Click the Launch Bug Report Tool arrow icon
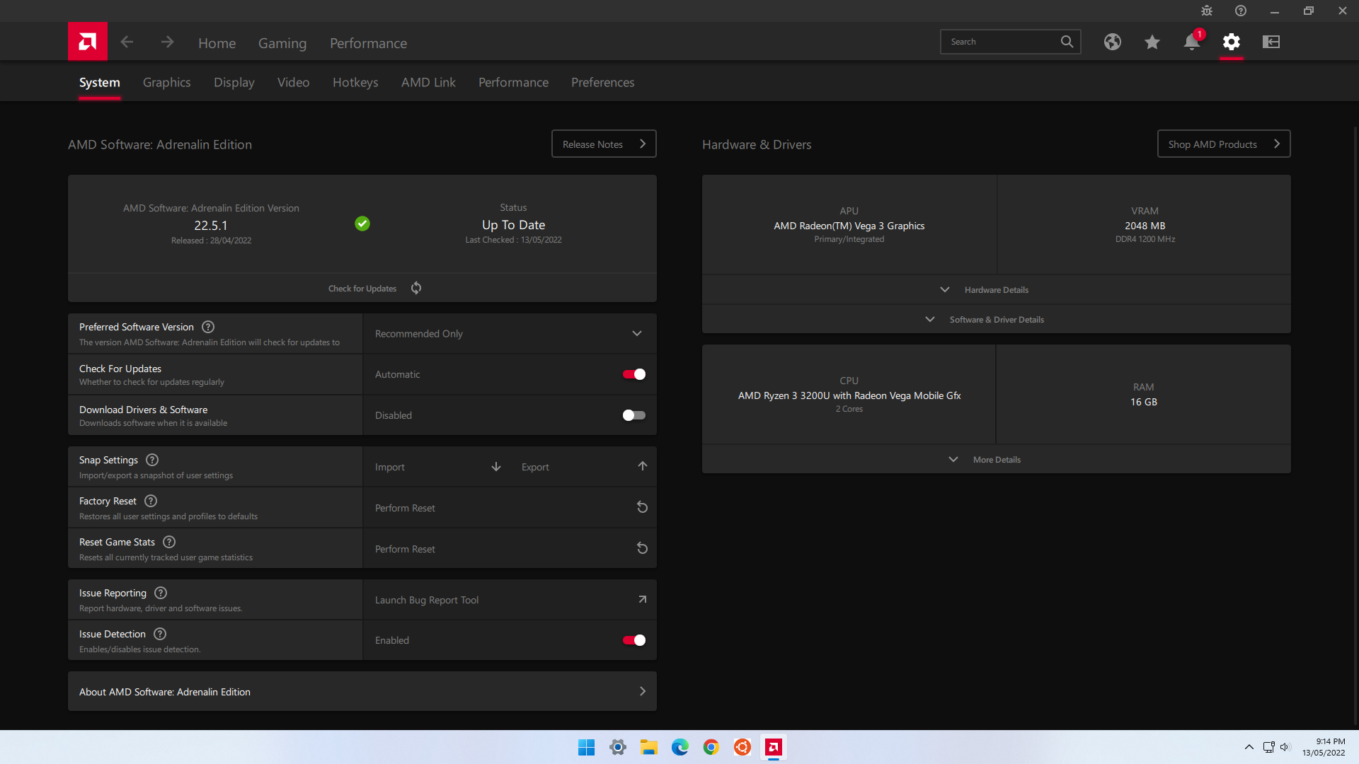The image size is (1359, 764). pyautogui.click(x=643, y=599)
